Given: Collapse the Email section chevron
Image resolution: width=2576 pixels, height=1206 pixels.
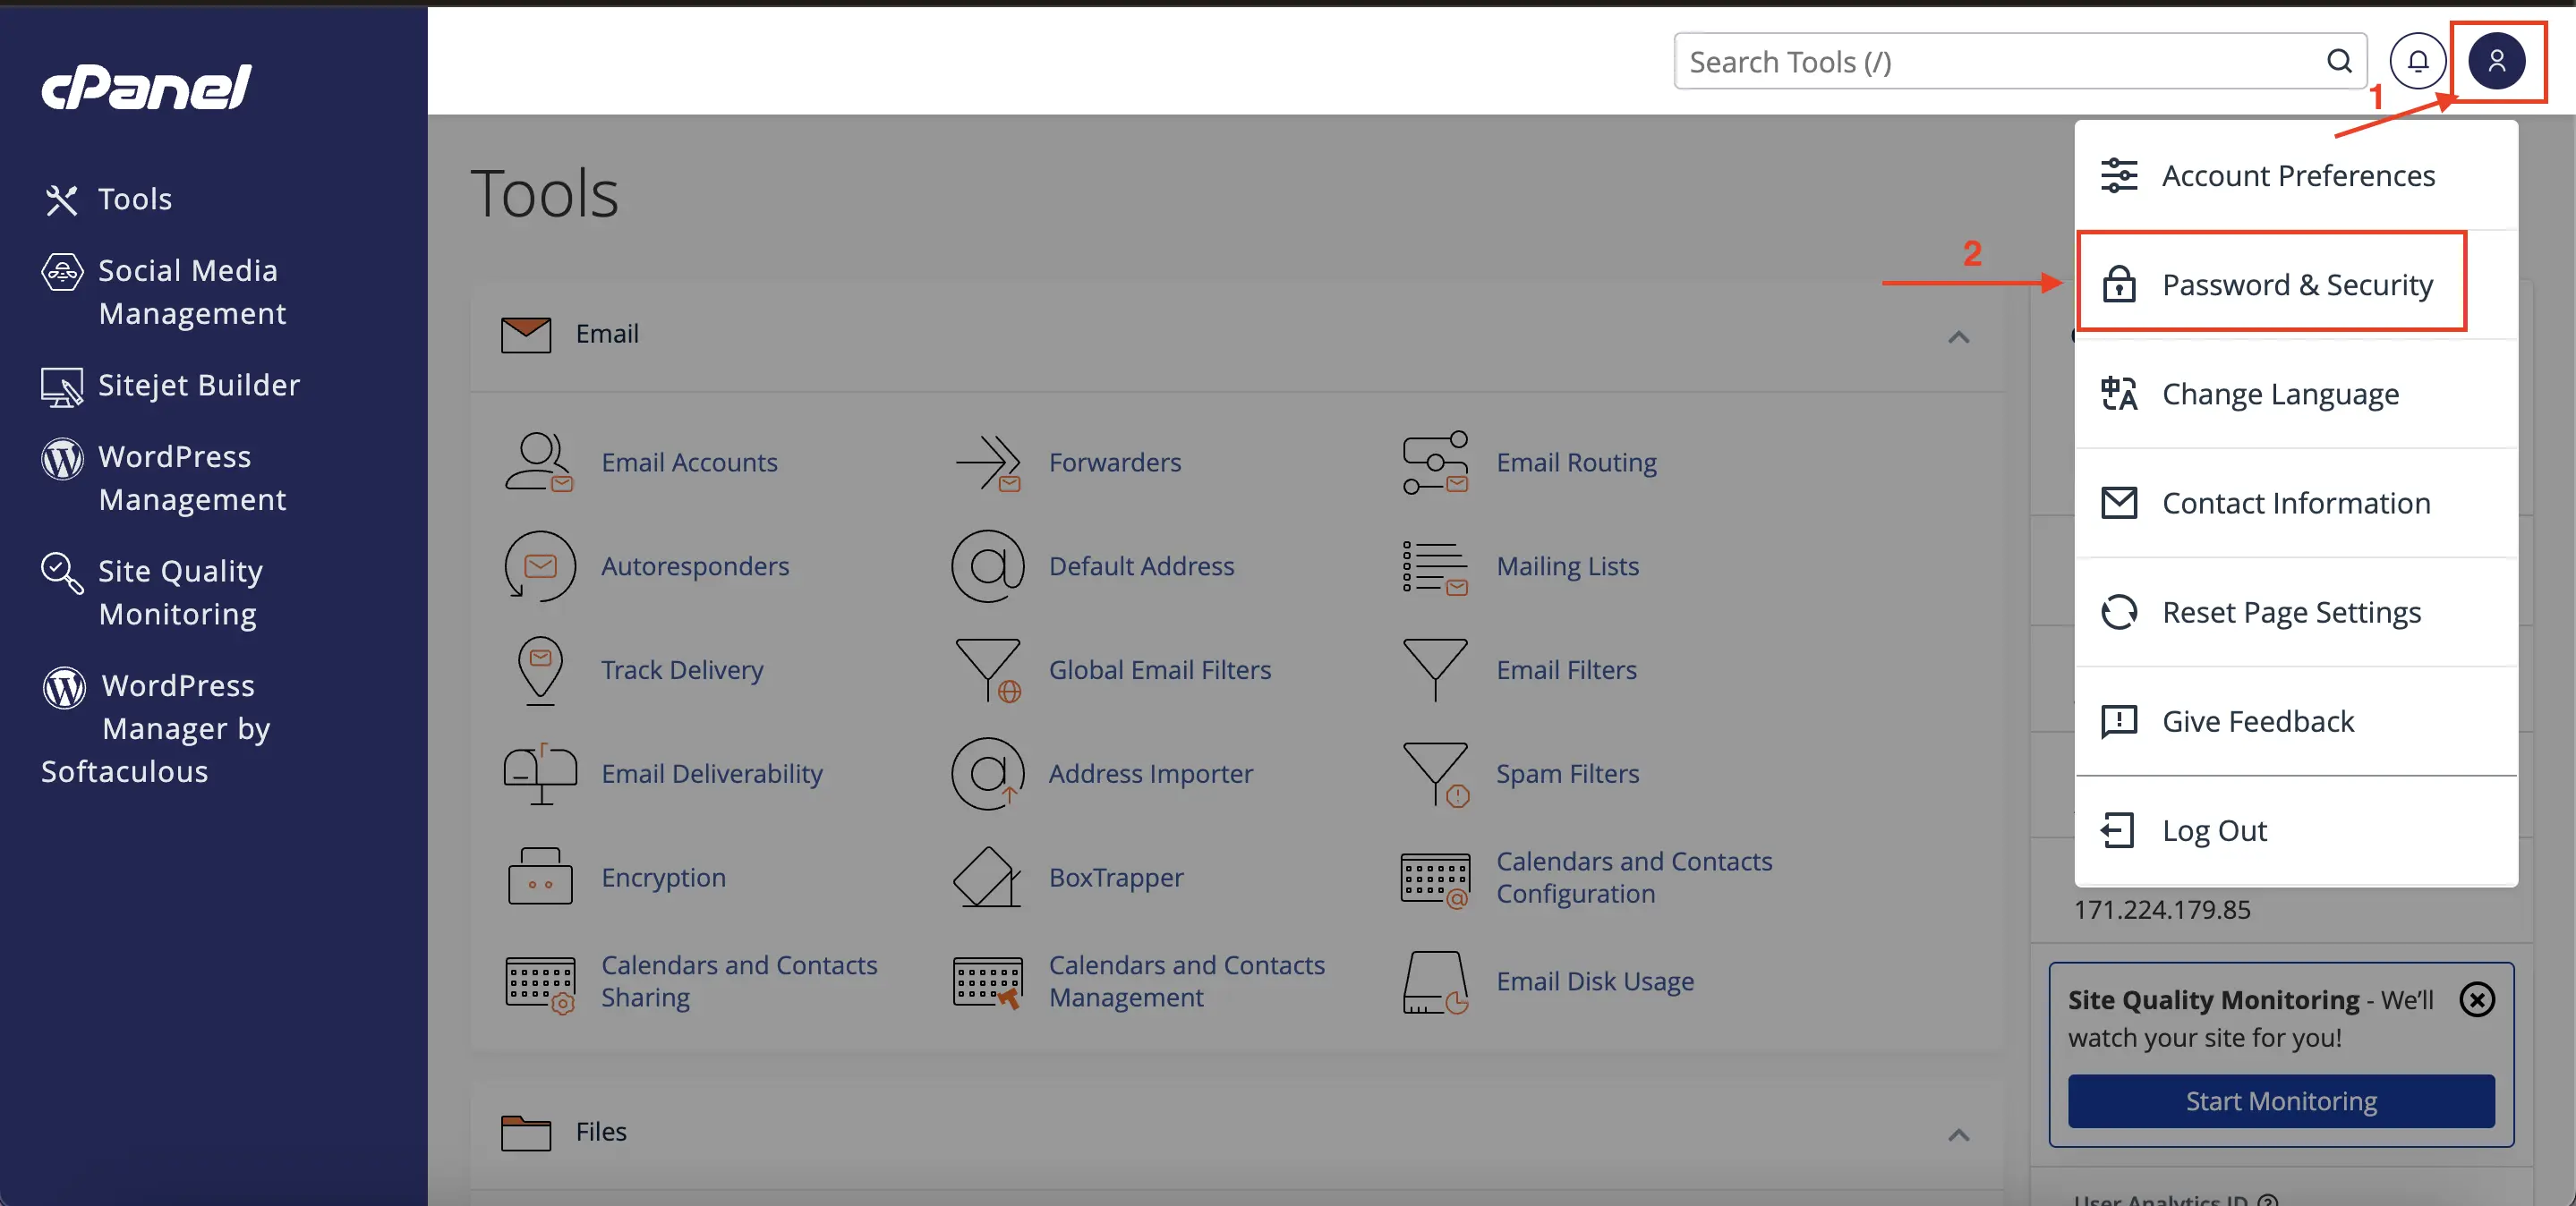Looking at the screenshot, I should [1958, 336].
